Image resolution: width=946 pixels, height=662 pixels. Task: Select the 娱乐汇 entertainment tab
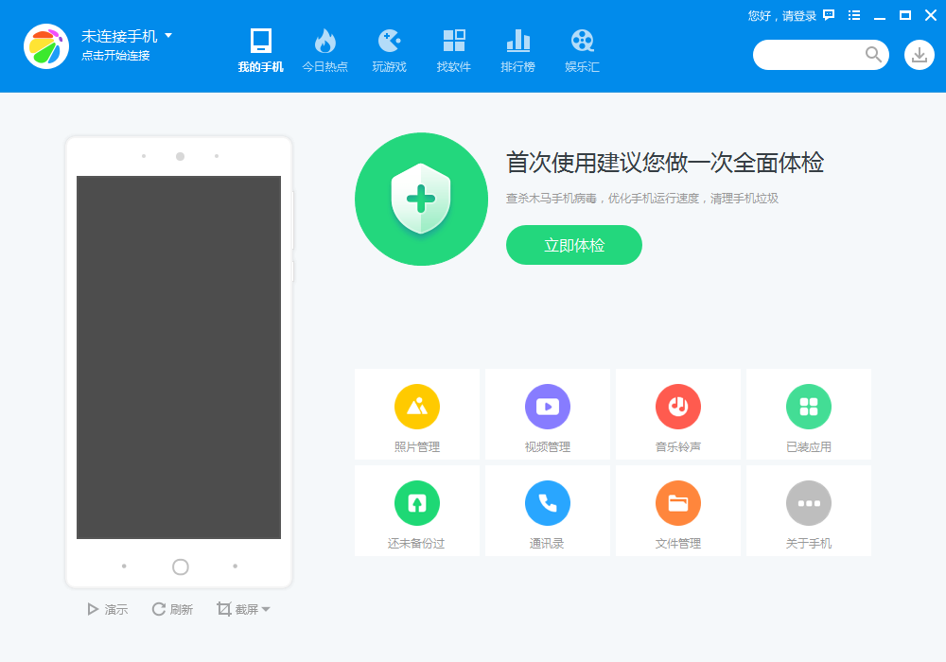click(582, 51)
